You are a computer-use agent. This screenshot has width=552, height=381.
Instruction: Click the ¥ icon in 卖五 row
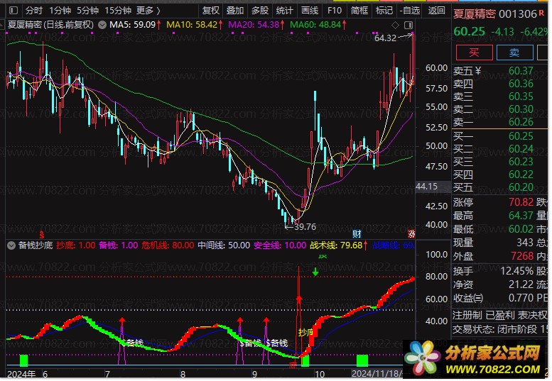[x=477, y=71]
